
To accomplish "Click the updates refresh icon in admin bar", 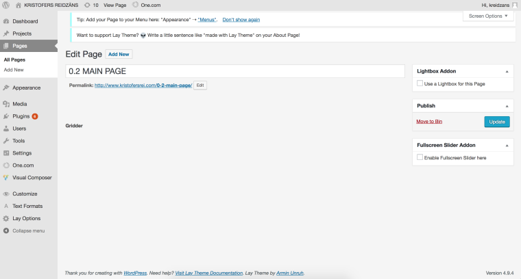I will pos(87,5).
